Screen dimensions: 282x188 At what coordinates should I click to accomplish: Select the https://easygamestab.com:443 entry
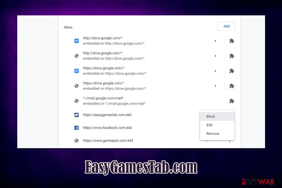(107, 115)
